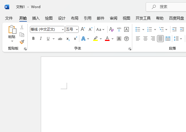Open font color dropdown arrow
This screenshot has width=186, height=132.
point(112,39)
